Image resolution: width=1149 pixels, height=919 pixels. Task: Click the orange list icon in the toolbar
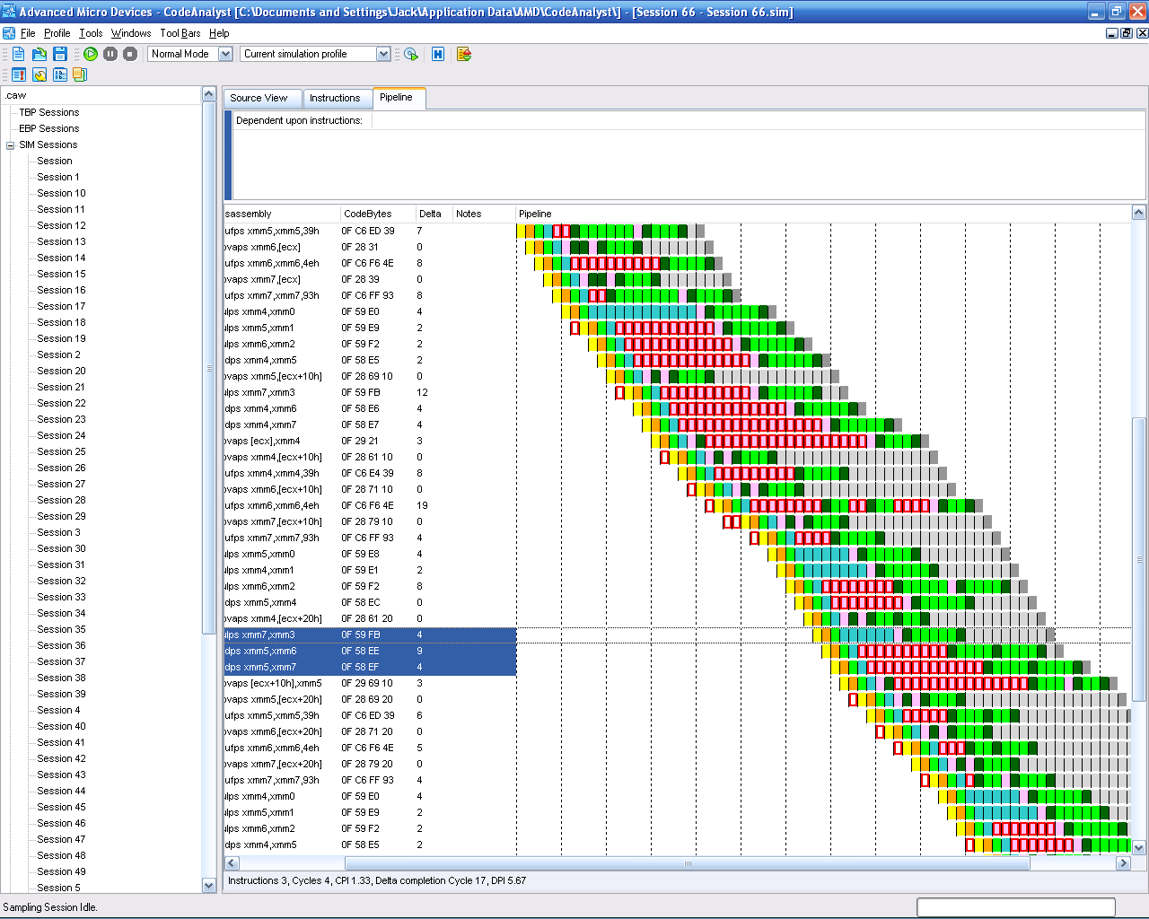click(x=464, y=54)
